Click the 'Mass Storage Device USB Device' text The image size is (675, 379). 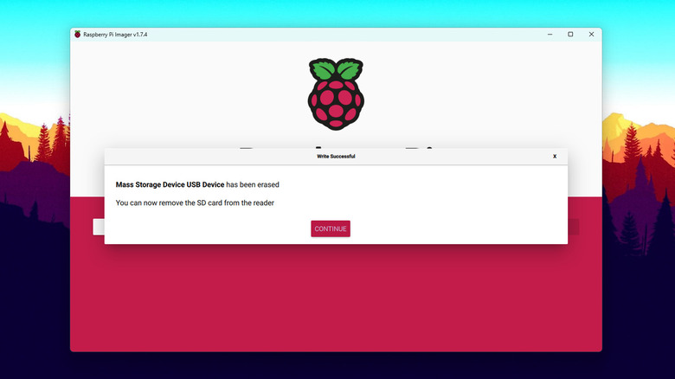click(170, 185)
